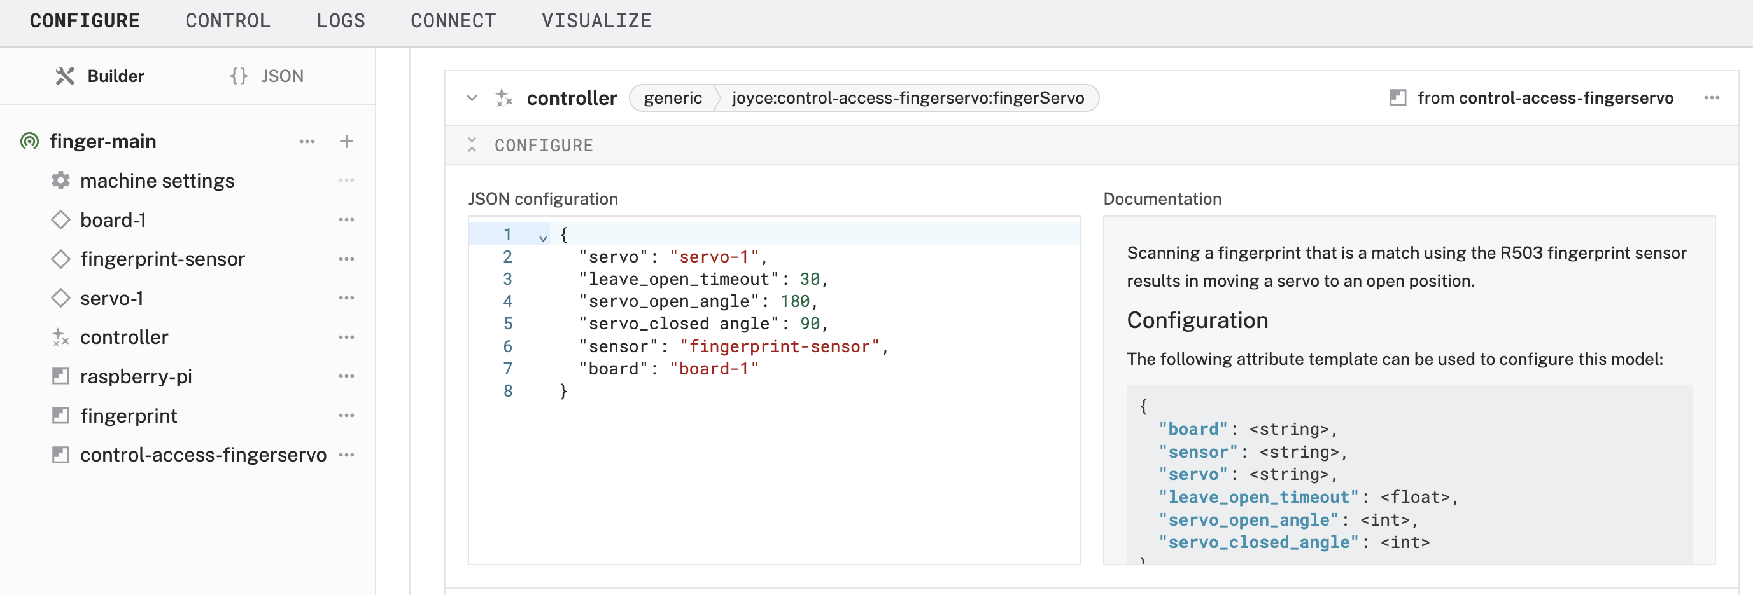Image resolution: width=1753 pixels, height=595 pixels.
Task: Click machine settings gear icon
Action: (x=60, y=181)
